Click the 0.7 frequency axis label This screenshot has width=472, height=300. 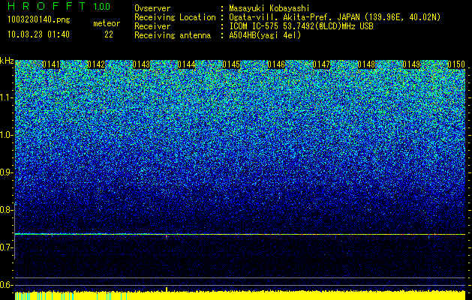6,247
